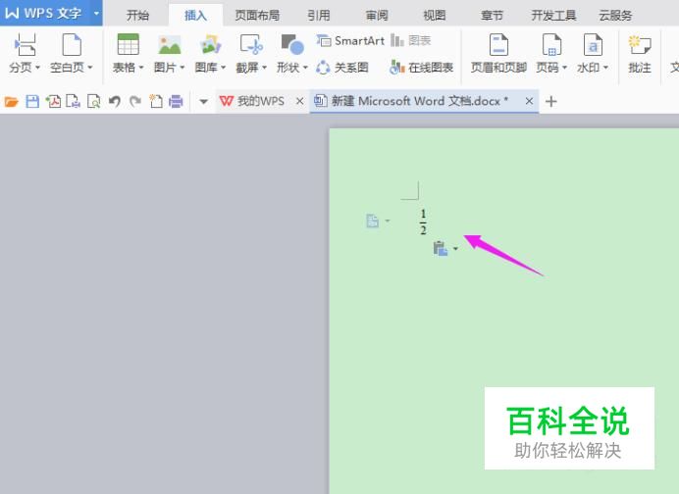Click the export to PDF icon
The height and width of the screenshot is (494, 679).
tap(53, 102)
